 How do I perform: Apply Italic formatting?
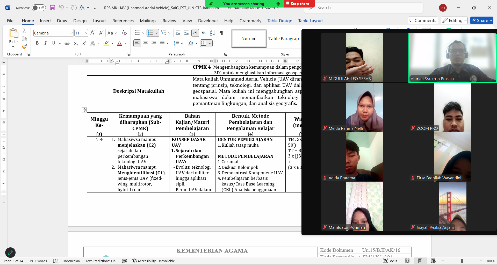[45, 43]
